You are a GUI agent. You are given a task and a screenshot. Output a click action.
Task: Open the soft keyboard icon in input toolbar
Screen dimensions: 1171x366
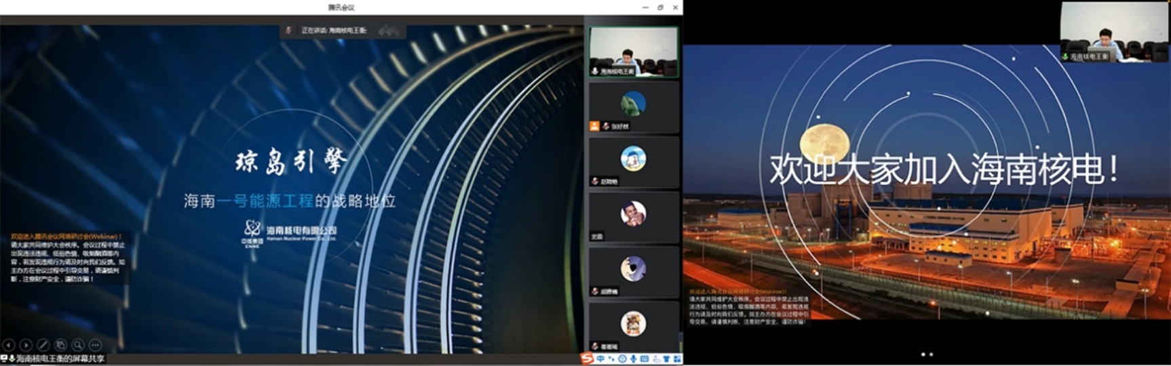coord(645,359)
